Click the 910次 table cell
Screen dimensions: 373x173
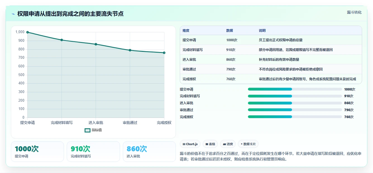(x=231, y=50)
